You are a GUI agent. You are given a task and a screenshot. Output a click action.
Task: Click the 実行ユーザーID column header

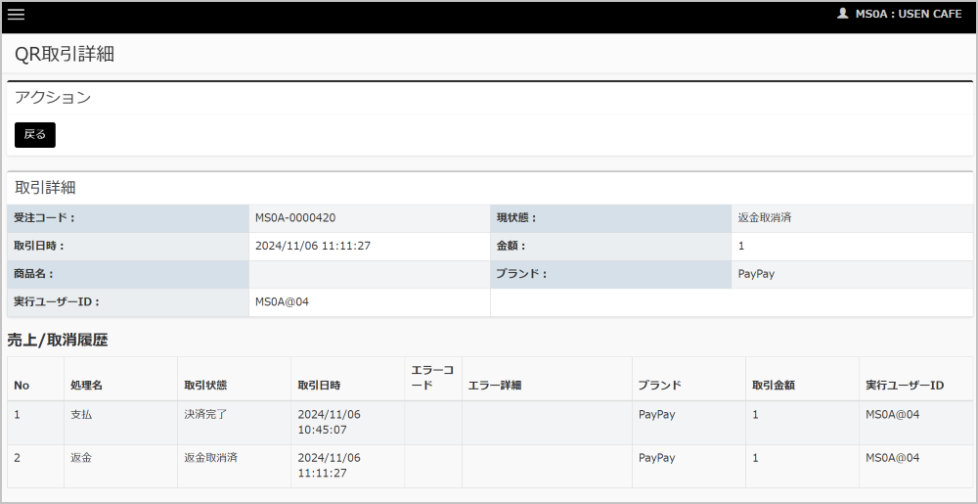pos(904,386)
